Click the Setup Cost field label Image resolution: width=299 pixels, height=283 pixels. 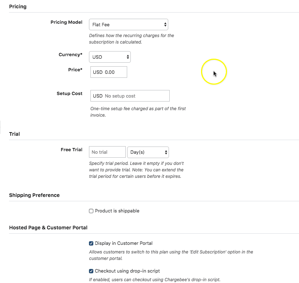click(70, 94)
